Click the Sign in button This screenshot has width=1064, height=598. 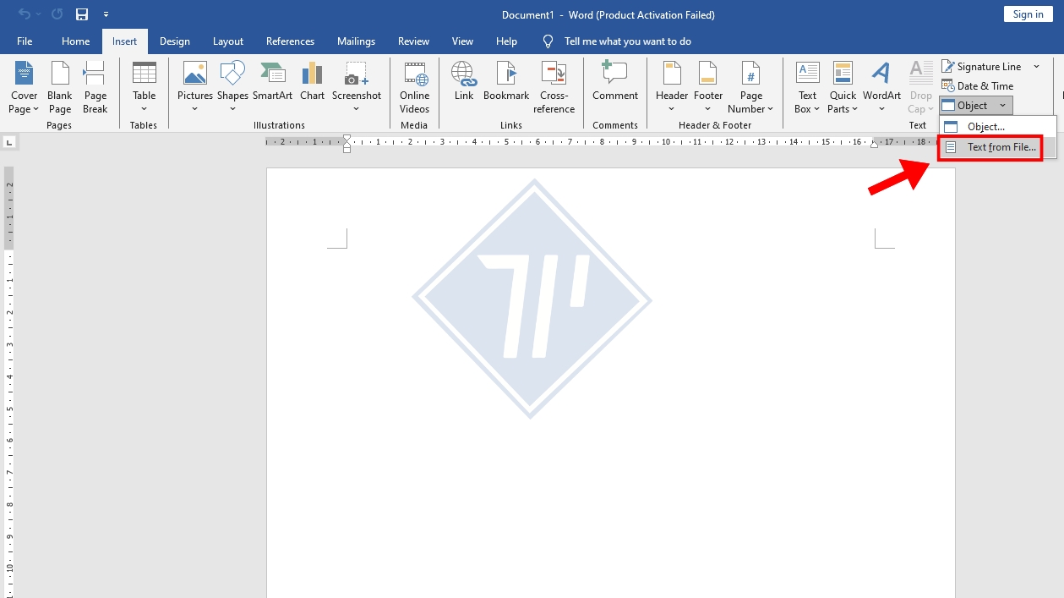point(1027,14)
